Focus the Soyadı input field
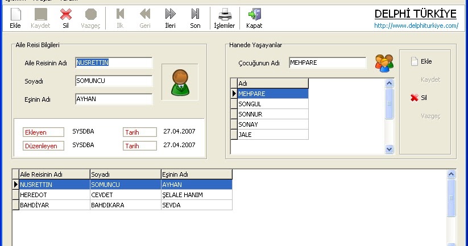 (114, 81)
